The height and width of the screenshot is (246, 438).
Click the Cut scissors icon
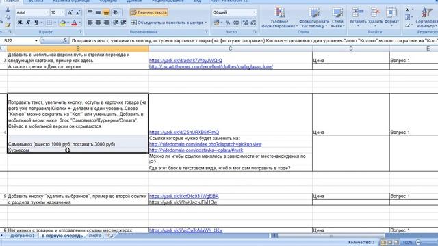click(8, 10)
